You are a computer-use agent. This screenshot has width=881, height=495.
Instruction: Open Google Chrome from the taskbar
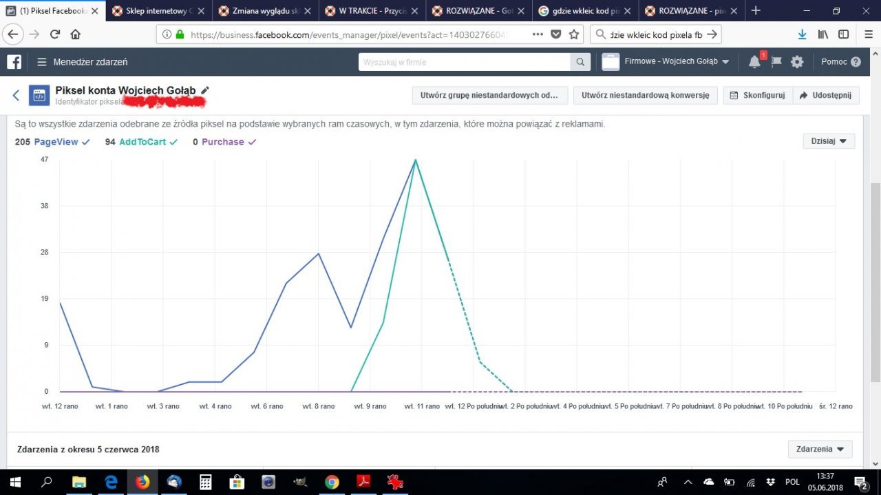[x=332, y=482]
